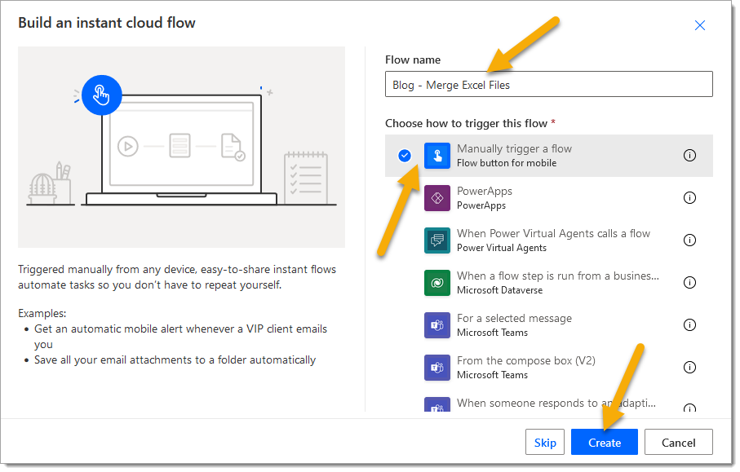
Task: Toggle the selected Manually trigger a flow radio
Action: point(405,155)
